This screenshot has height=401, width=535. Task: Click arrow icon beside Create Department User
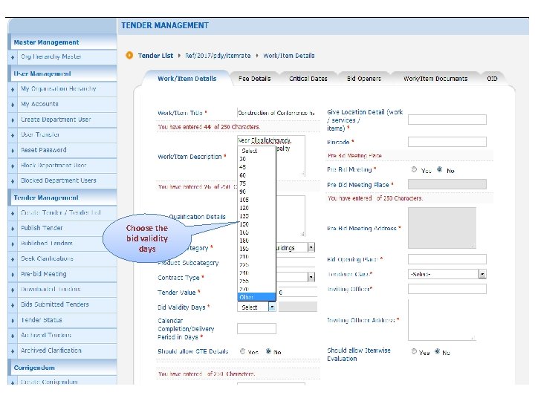(13, 120)
